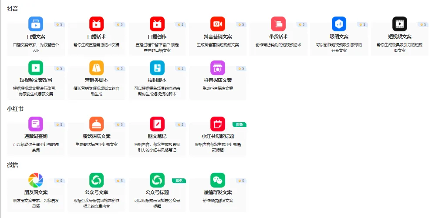The height and width of the screenshot is (218, 435).
Task: Select the 口播创作 icon
Action: tap(157, 24)
